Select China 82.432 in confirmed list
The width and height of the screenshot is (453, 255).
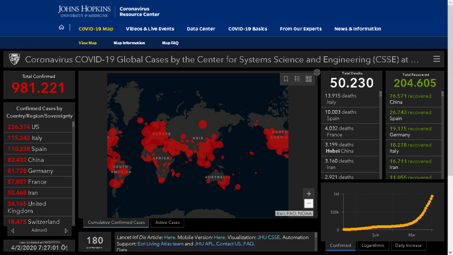pyautogui.click(x=38, y=160)
